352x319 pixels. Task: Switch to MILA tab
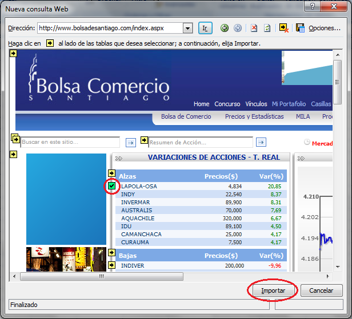(x=303, y=116)
